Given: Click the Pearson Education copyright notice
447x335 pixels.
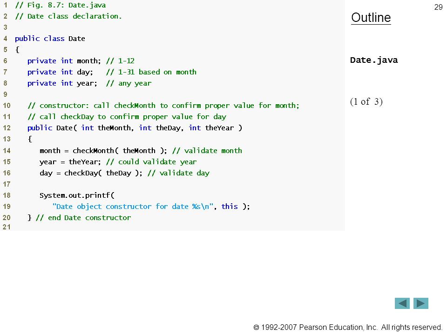Looking at the screenshot, I should [x=348, y=327].
